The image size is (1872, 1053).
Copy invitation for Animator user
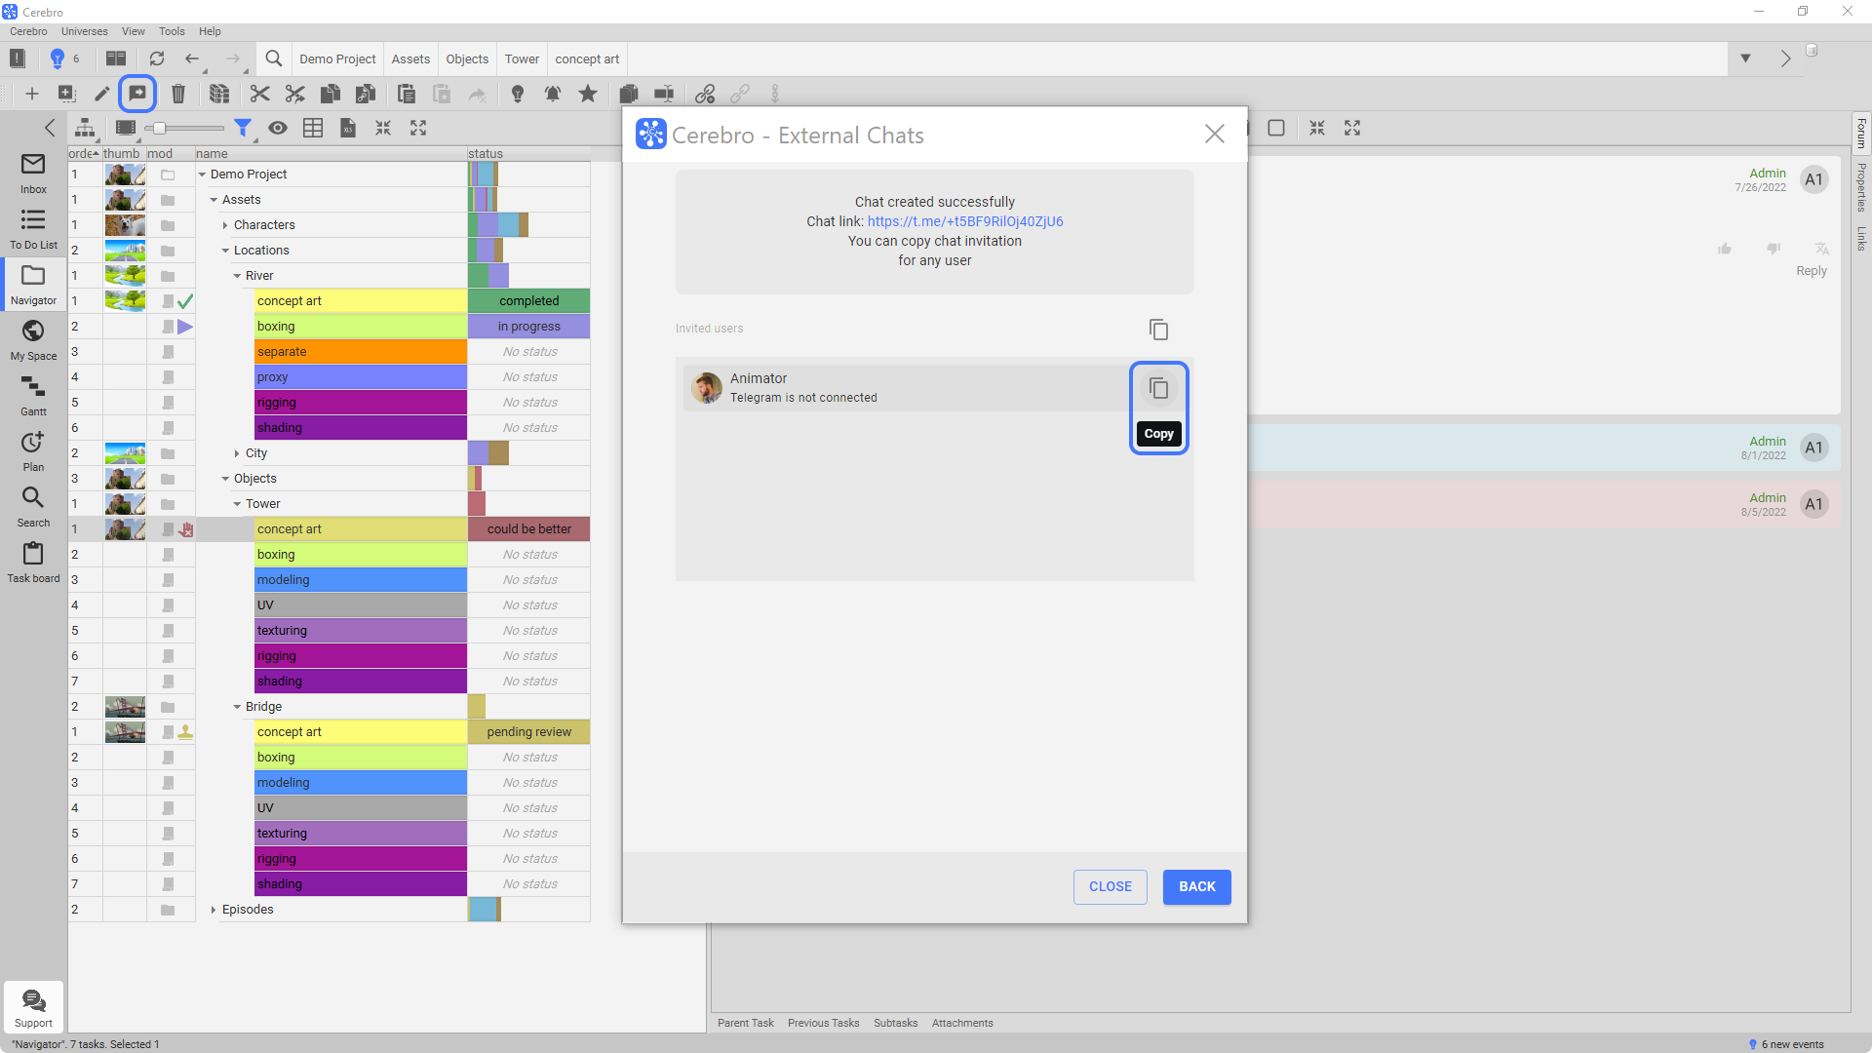pyautogui.click(x=1158, y=389)
